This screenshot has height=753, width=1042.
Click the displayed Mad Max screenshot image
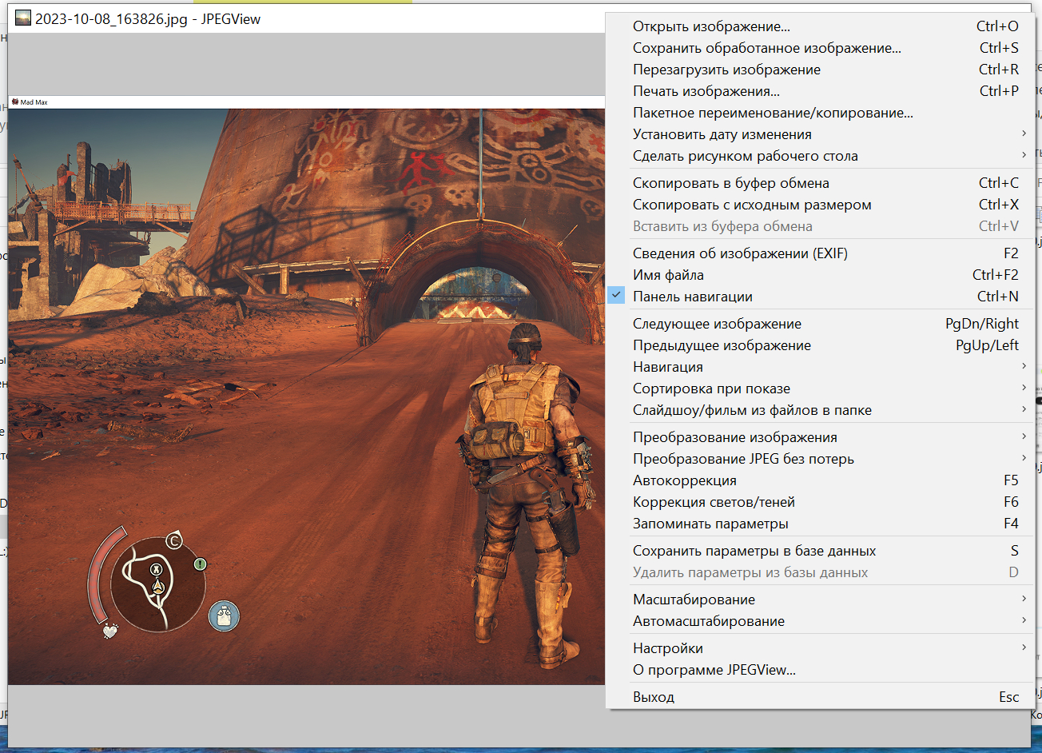(307, 390)
